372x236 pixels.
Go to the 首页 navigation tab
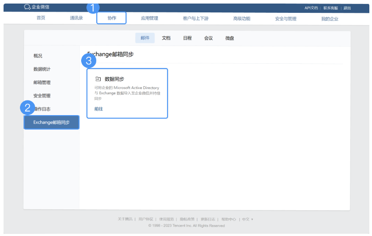[x=41, y=18]
